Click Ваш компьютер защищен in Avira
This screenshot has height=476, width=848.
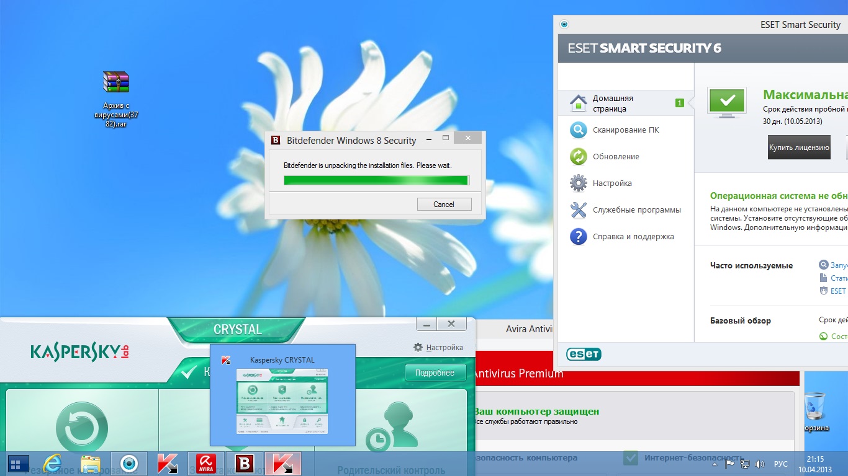tap(536, 411)
